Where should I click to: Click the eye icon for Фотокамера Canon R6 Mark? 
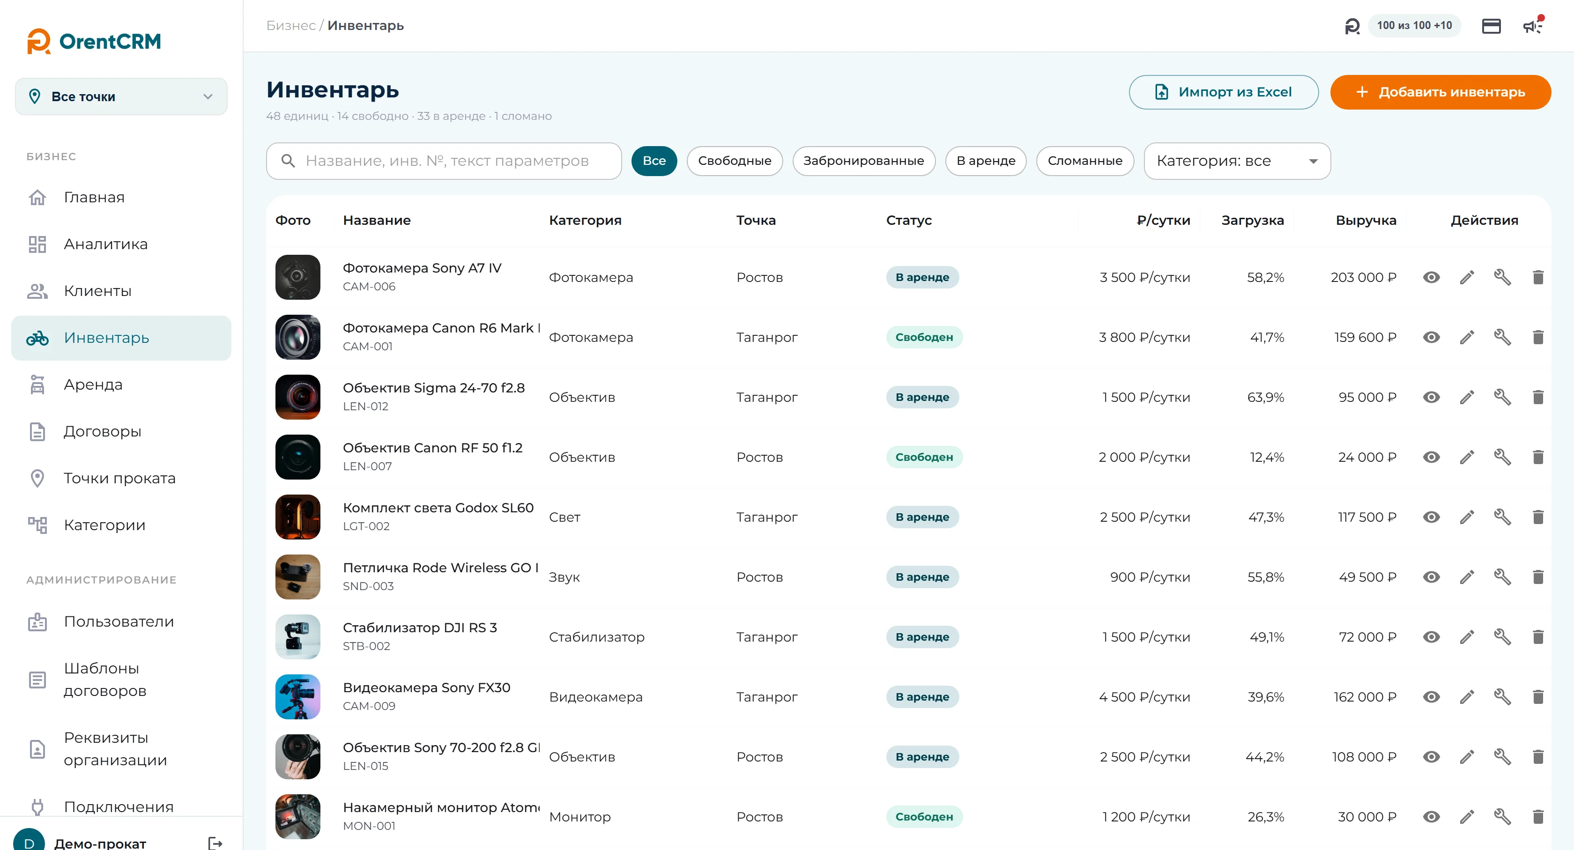coord(1431,337)
